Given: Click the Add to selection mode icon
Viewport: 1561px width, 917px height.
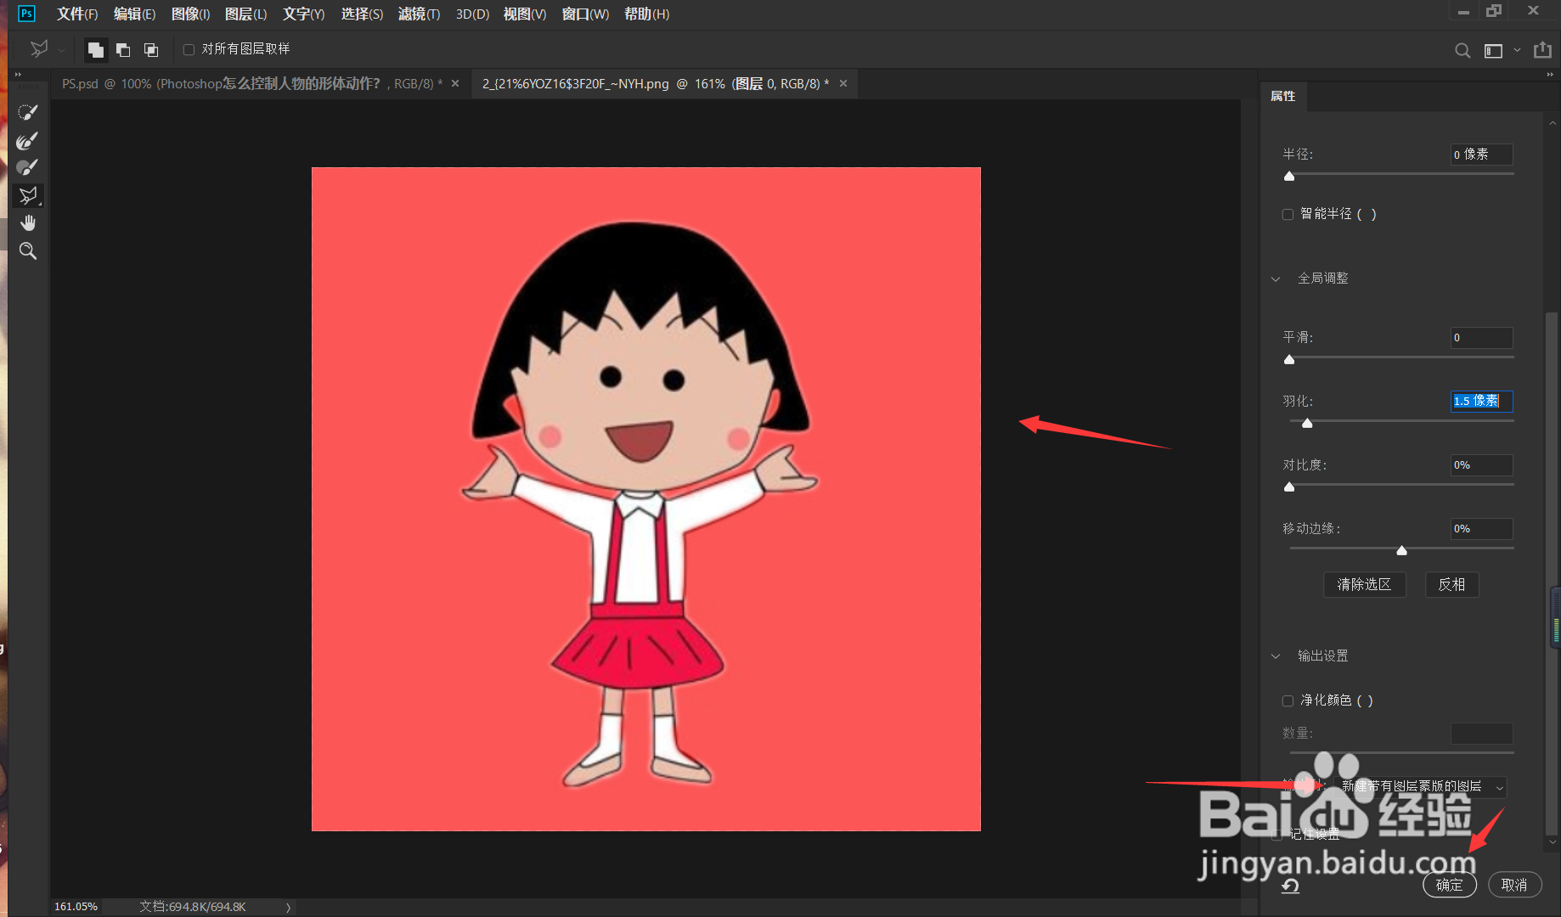Looking at the screenshot, I should coord(96,50).
